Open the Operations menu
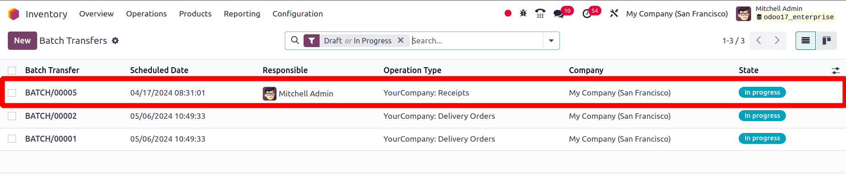Screen dimensions: 846x175 [146, 14]
